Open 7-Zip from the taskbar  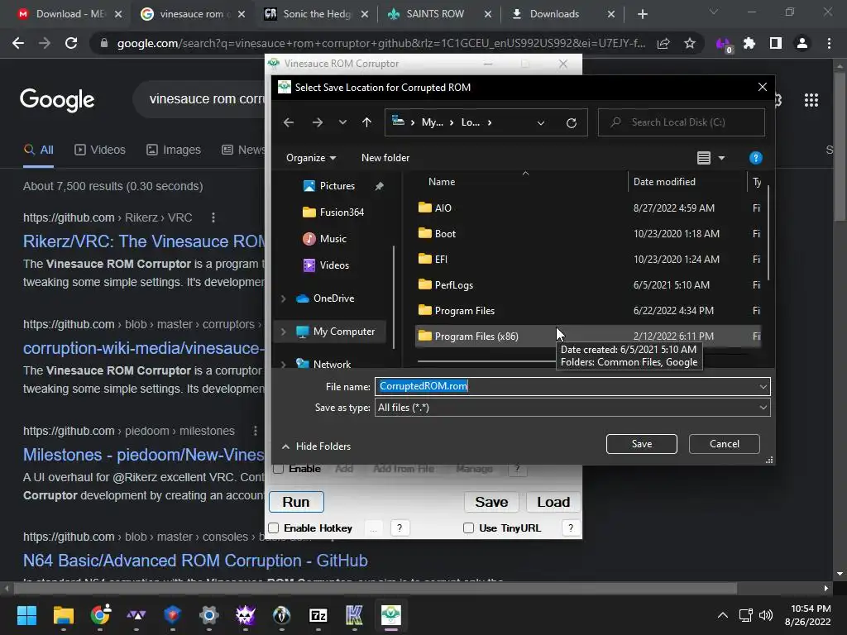[318, 615]
